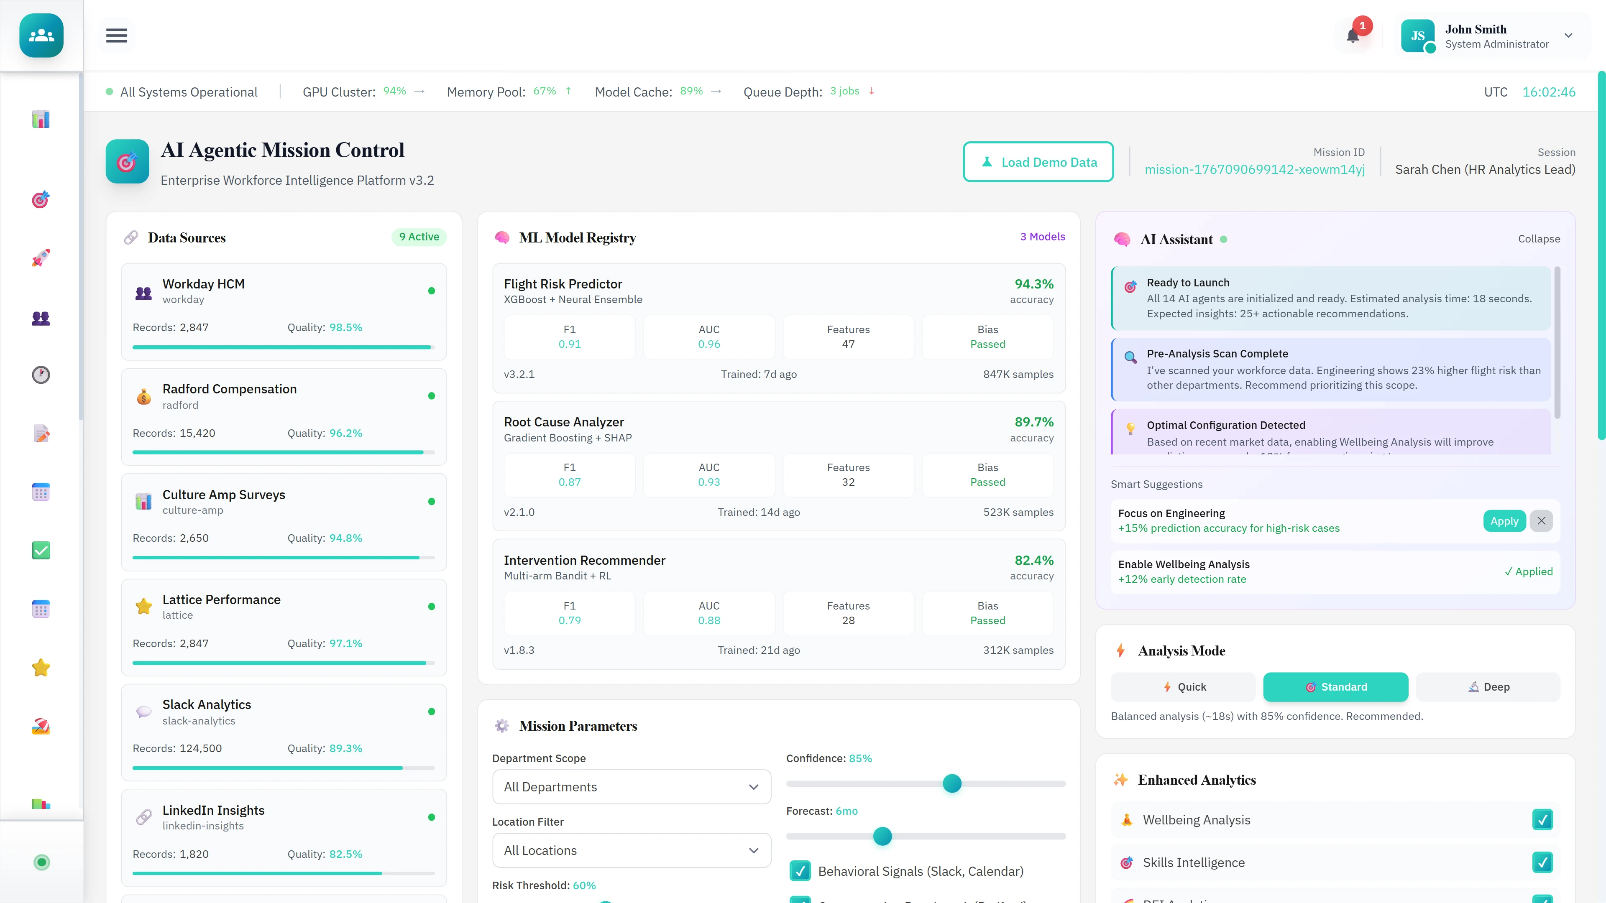
Task: Switch analysis mode to Deep
Action: [x=1489, y=687]
